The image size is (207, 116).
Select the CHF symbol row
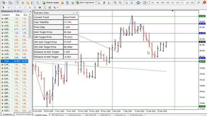point(14,65)
